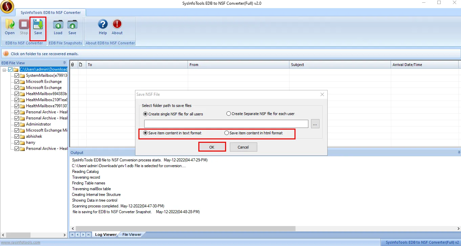
Task: Uncheck the C:\Users\admin root checkbox
Action: click(10, 69)
